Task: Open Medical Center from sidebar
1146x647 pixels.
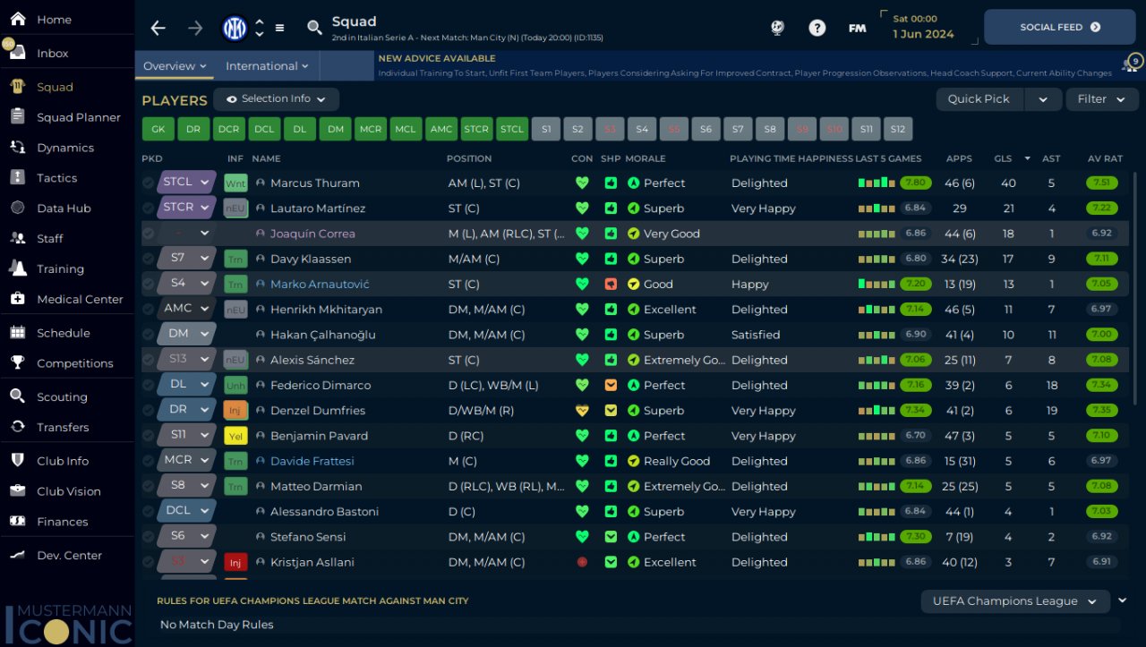Action: [80, 299]
